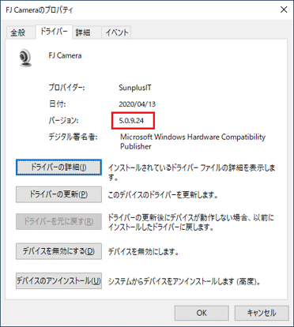Screen dimensions: 294x327
Task: Click the grayed ドライバーを元に戻す button
Action: 58,221
